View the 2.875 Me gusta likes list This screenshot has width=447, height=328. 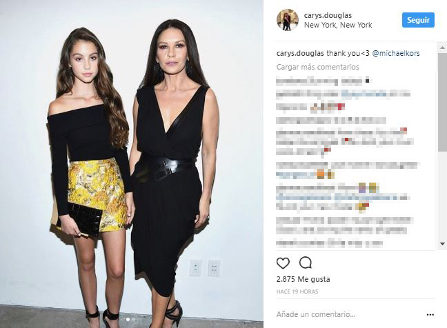coord(303,279)
